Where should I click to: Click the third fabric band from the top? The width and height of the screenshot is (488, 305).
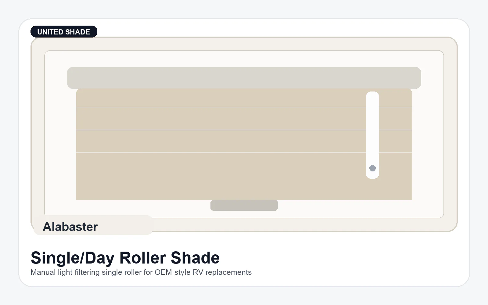point(213,141)
